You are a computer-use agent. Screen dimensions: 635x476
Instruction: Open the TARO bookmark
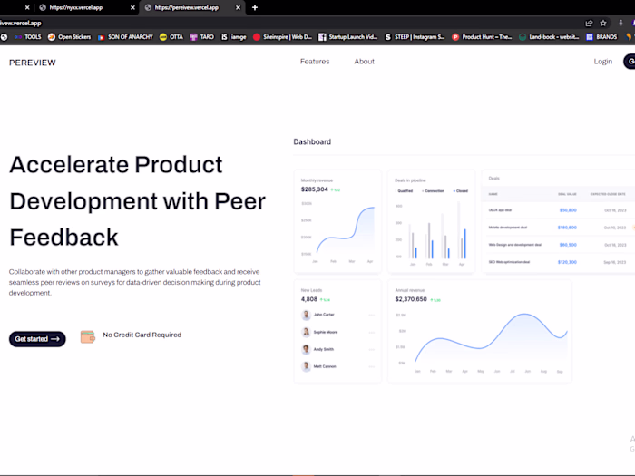201,37
